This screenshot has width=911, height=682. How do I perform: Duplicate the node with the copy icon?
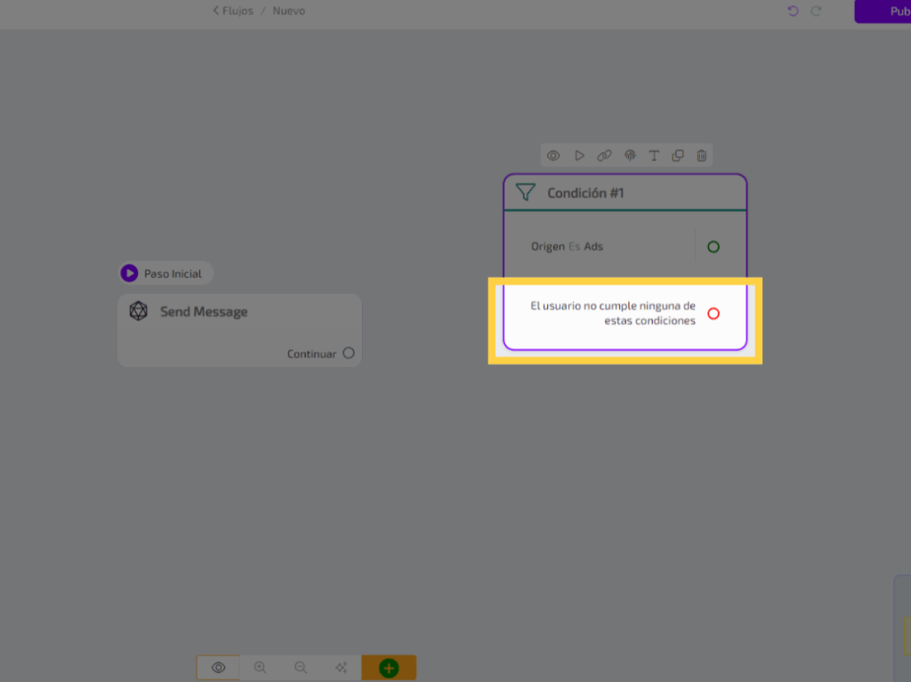(x=678, y=156)
